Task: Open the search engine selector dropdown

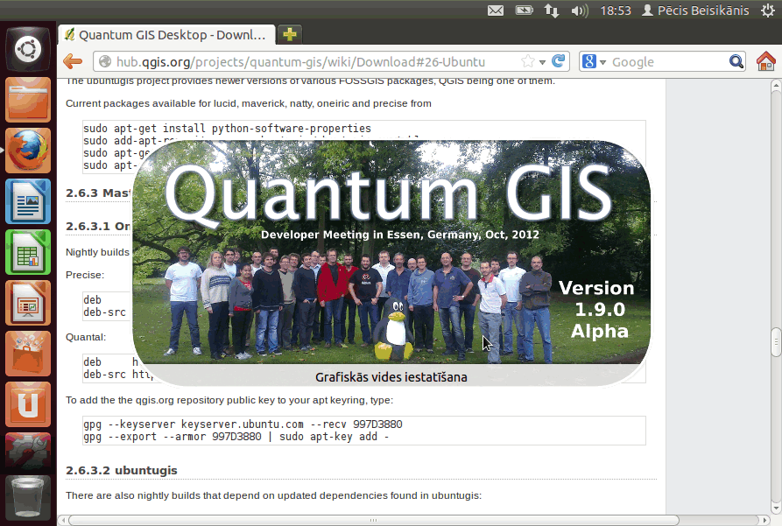Action: (x=594, y=62)
